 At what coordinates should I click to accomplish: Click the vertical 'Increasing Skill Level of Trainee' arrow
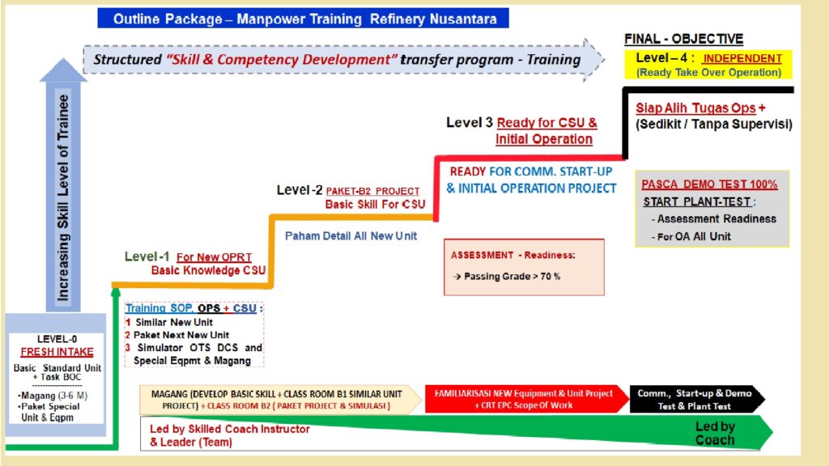(63, 185)
